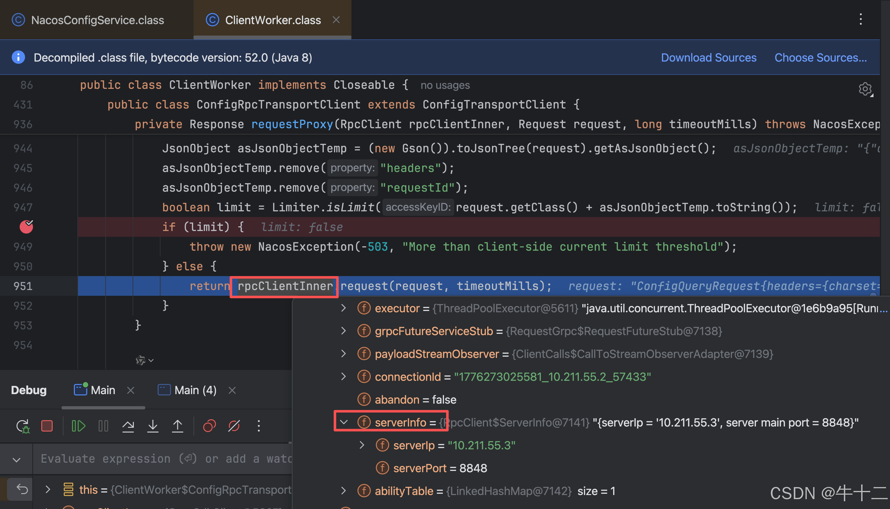Resume program execution
The width and height of the screenshot is (890, 509).
[78, 426]
